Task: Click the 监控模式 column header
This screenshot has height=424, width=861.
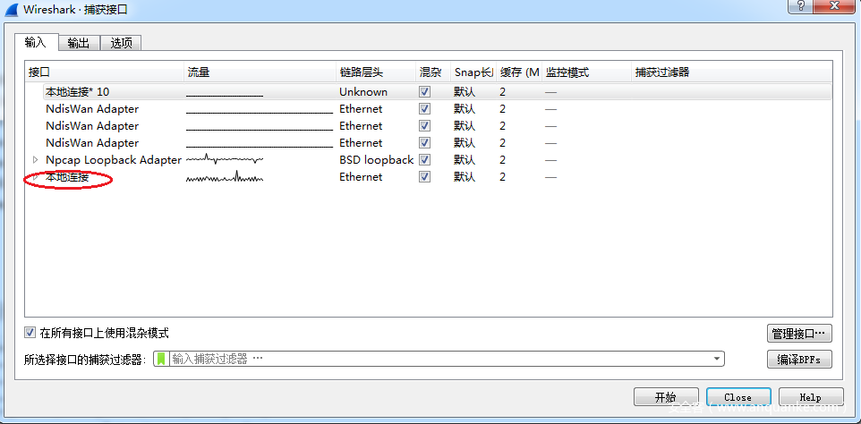Action: tap(586, 72)
